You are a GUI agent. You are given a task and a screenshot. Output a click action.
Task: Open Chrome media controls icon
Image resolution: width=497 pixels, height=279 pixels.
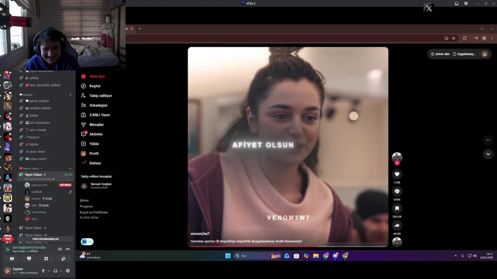476,38
